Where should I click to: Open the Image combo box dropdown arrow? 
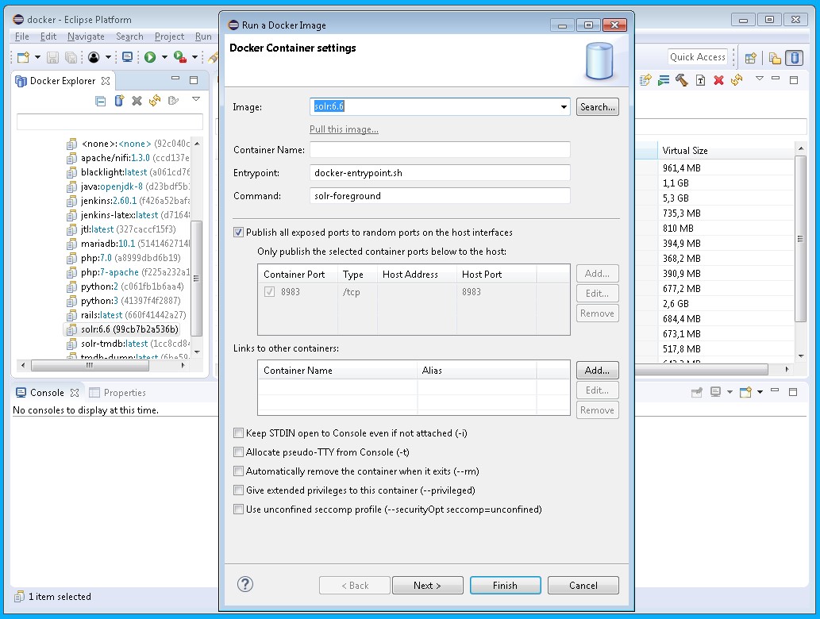click(564, 107)
